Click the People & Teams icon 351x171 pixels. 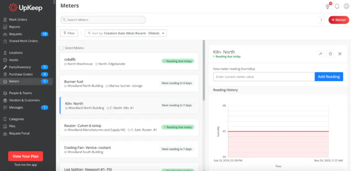tap(5, 93)
